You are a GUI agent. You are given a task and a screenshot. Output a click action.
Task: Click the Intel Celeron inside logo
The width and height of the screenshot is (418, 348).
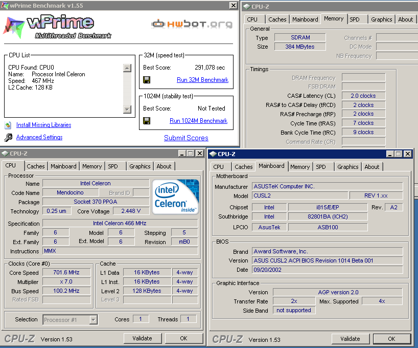pyautogui.click(x=176, y=197)
